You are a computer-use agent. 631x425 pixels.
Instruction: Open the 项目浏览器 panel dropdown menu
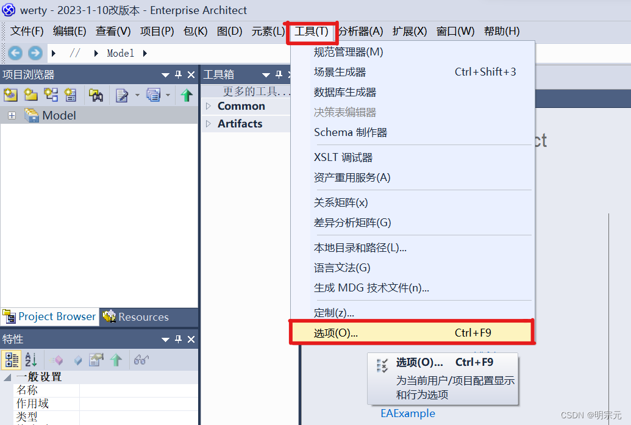coord(165,75)
